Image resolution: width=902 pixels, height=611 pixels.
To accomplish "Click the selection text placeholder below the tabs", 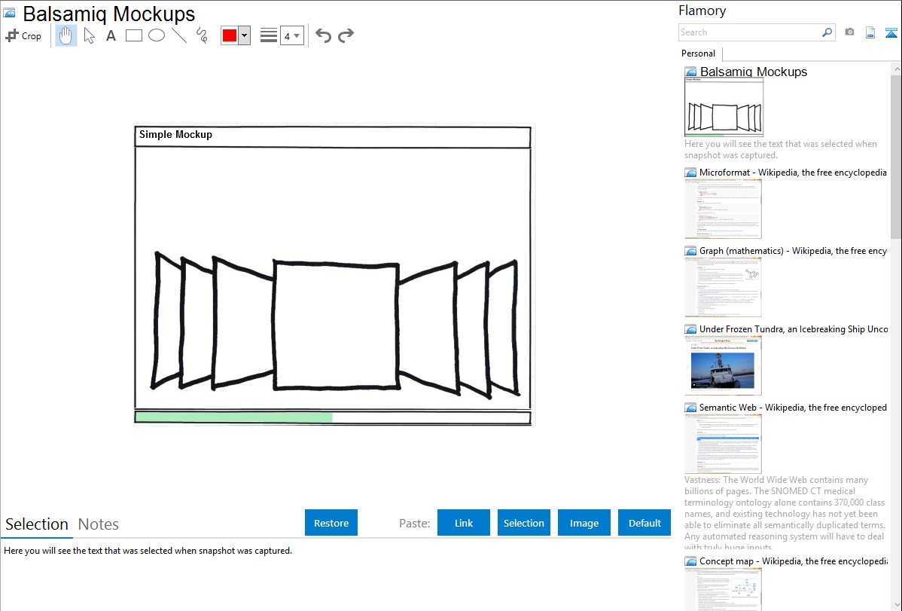I will 148,551.
